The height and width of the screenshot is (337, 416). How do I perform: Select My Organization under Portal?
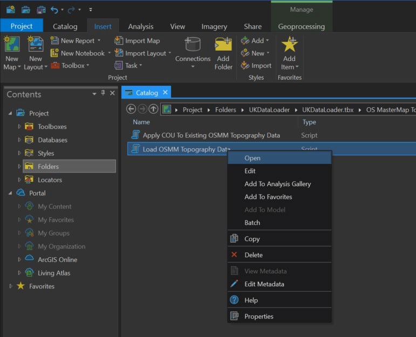(62, 246)
